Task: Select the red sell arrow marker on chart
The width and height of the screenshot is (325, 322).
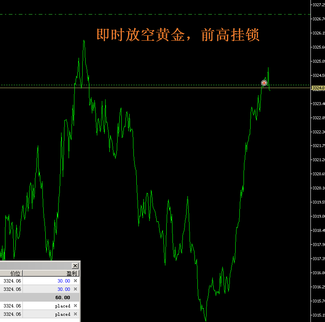Action: pyautogui.click(x=264, y=83)
